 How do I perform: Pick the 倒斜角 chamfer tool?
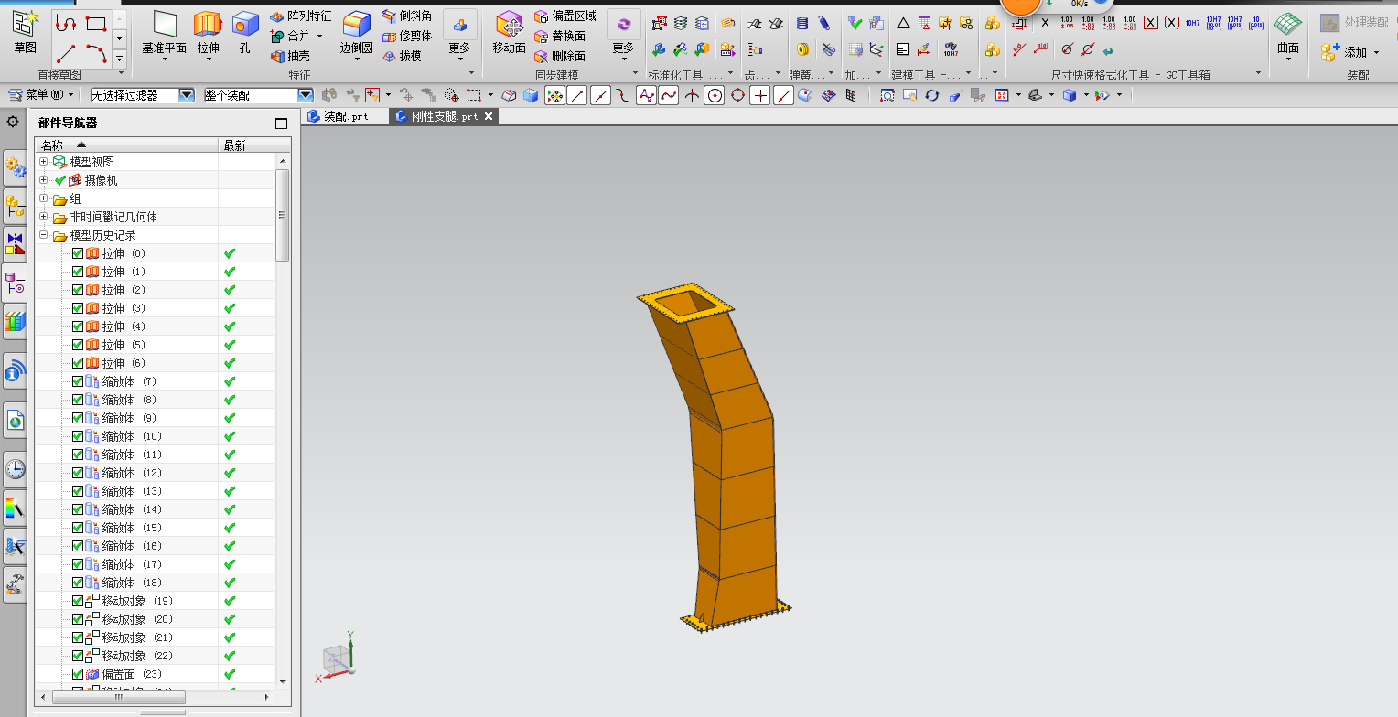coord(407,16)
